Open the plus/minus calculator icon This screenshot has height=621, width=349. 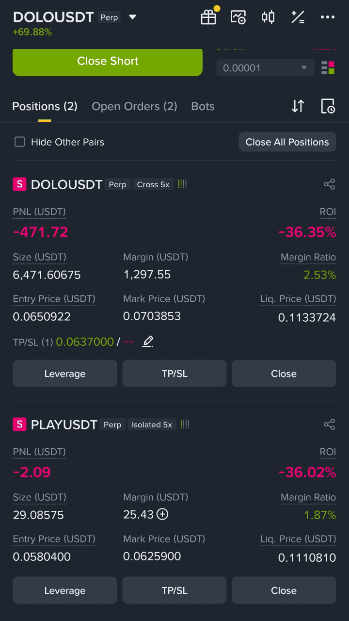pos(298,17)
